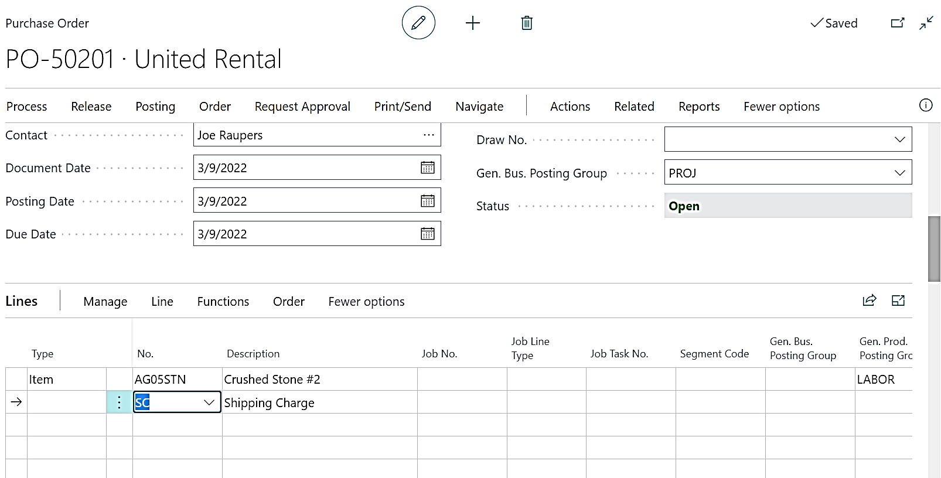Expand Lines section with the maximize icon

coord(898,301)
